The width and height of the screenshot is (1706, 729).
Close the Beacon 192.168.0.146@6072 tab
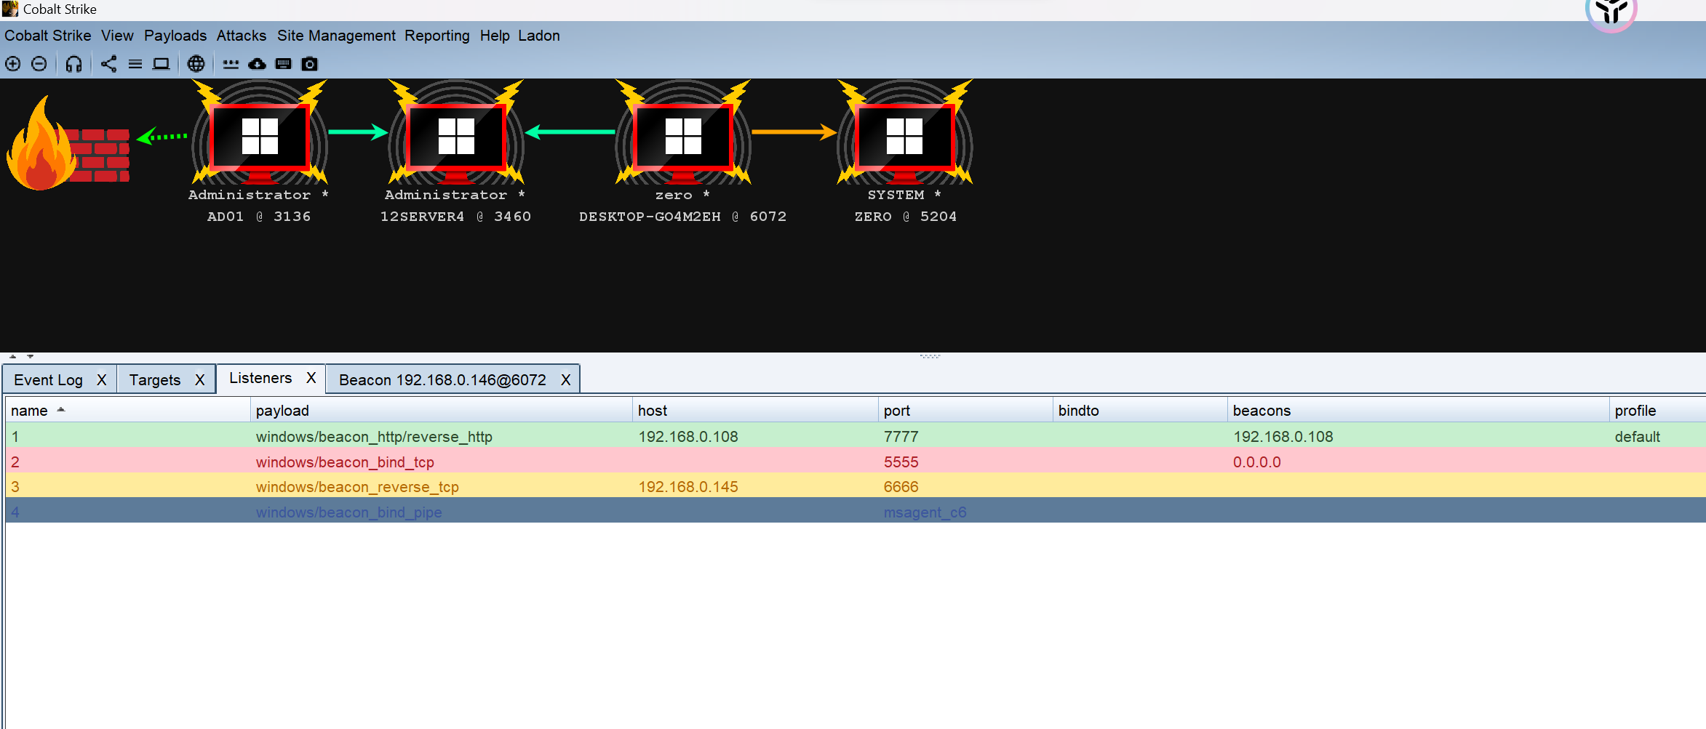(x=565, y=380)
